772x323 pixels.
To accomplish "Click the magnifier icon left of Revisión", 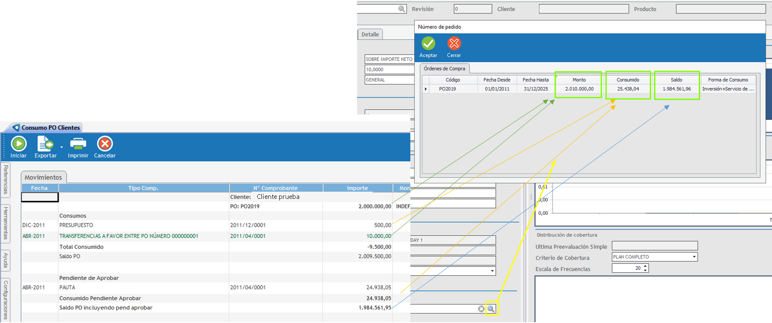I will (401, 9).
